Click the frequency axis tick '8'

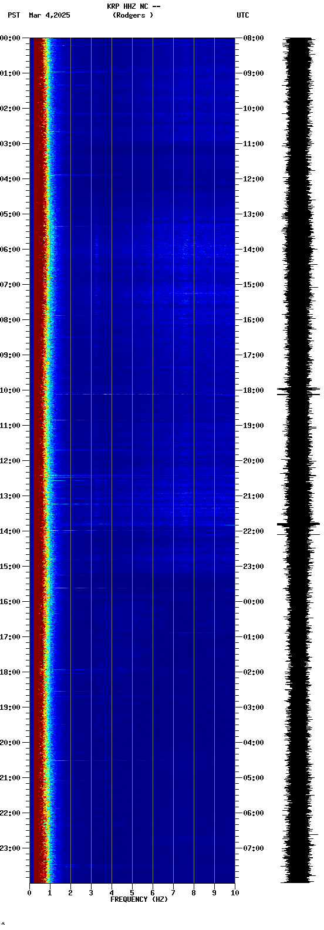194,893
